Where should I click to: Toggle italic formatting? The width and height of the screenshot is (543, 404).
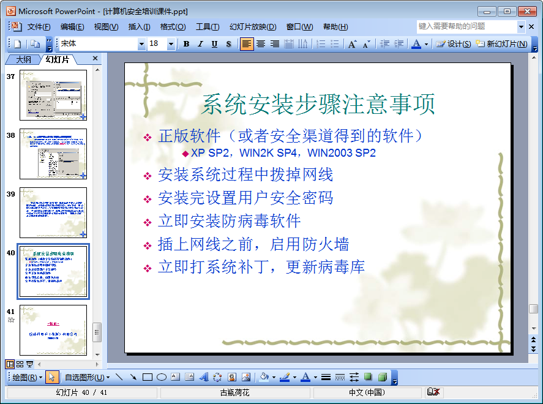(201, 44)
